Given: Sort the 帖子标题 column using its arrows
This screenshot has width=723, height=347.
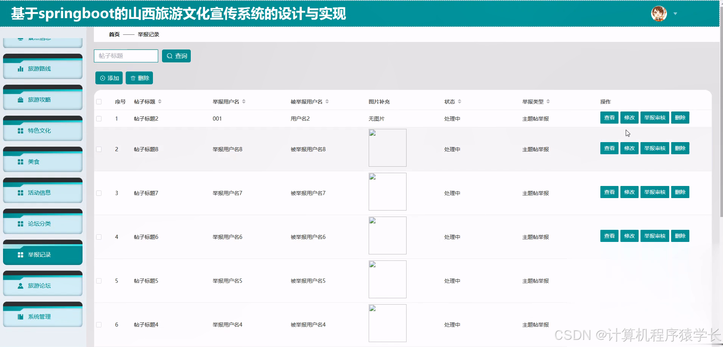Looking at the screenshot, I should pos(160,101).
